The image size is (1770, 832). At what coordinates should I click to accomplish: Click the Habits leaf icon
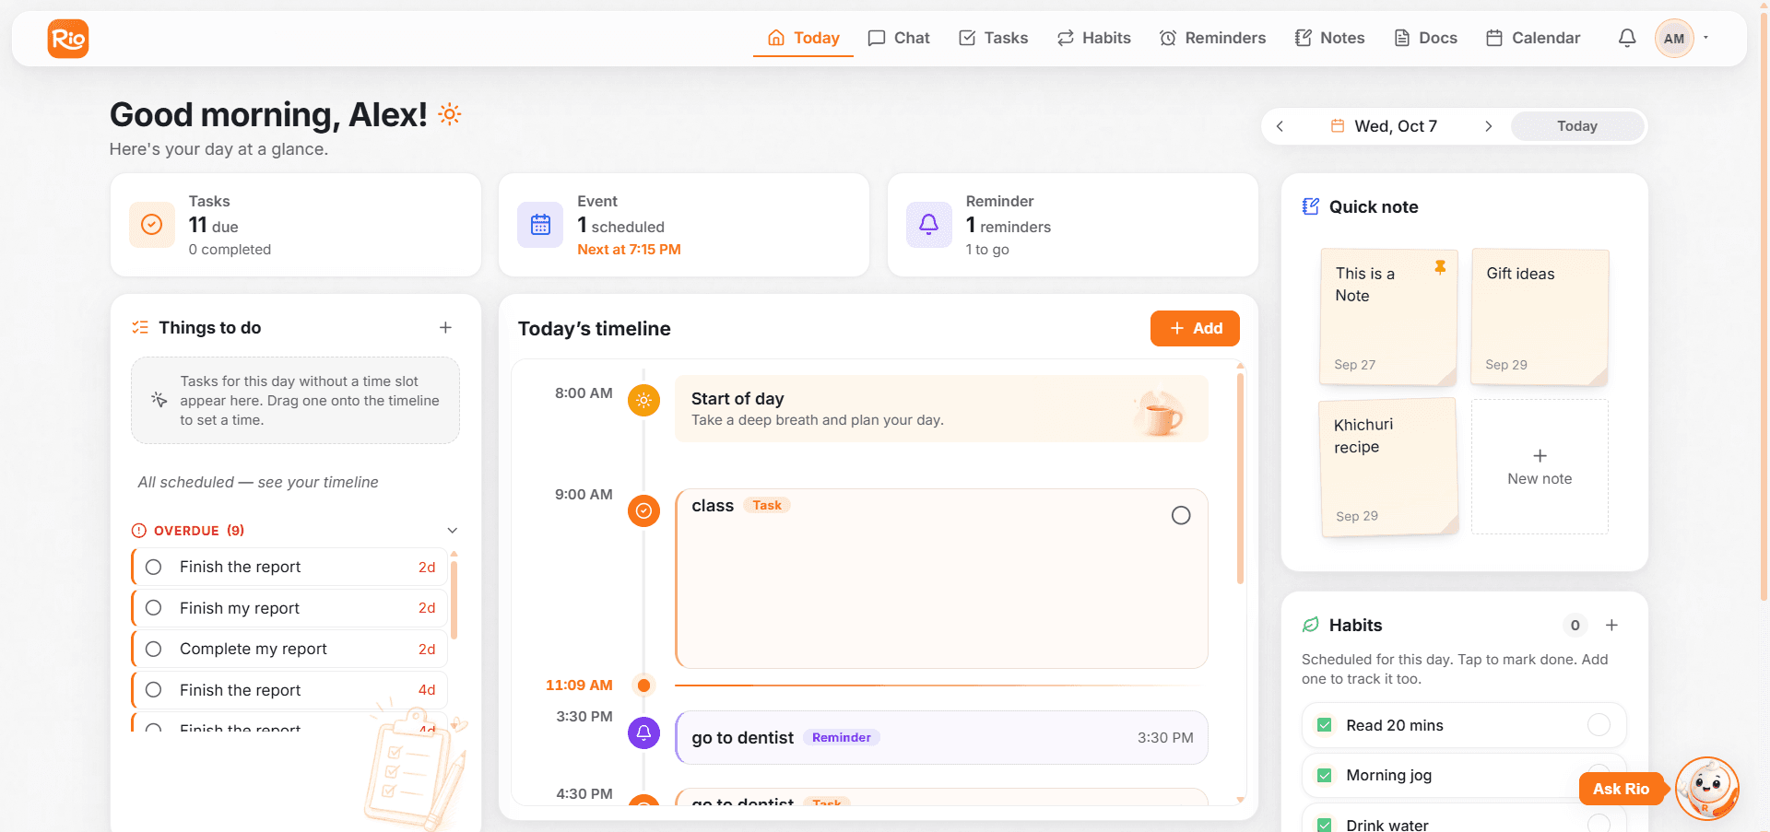click(1310, 625)
